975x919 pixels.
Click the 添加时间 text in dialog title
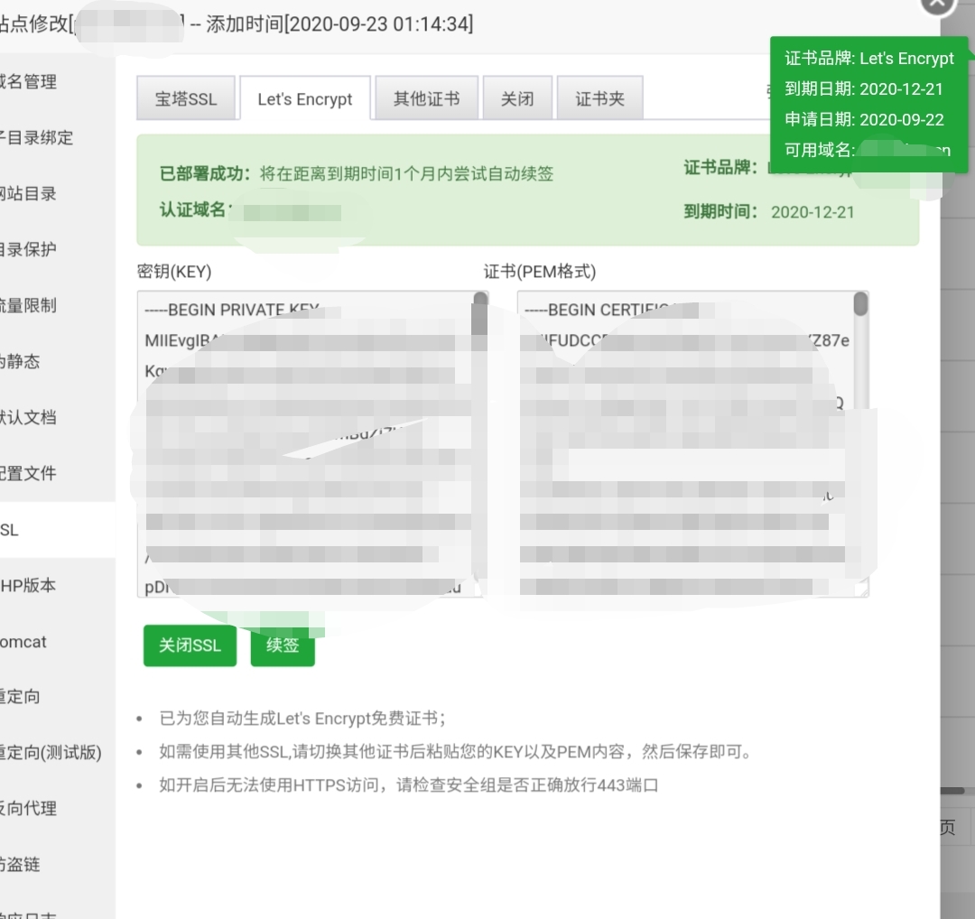[x=339, y=24]
